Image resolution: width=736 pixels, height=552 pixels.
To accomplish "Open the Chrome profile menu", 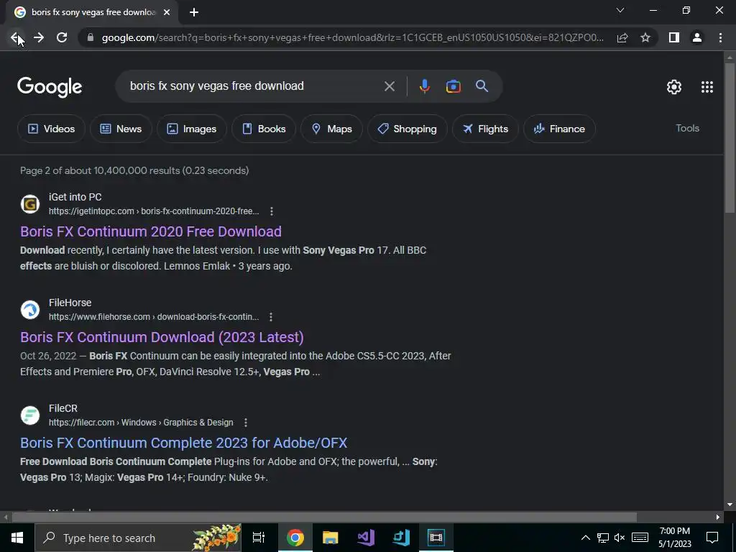I will pyautogui.click(x=697, y=37).
